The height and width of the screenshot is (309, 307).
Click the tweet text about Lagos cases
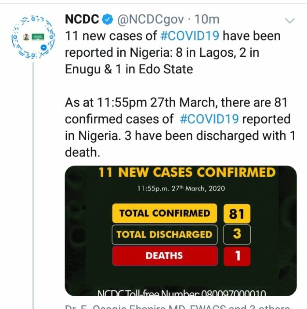click(173, 53)
